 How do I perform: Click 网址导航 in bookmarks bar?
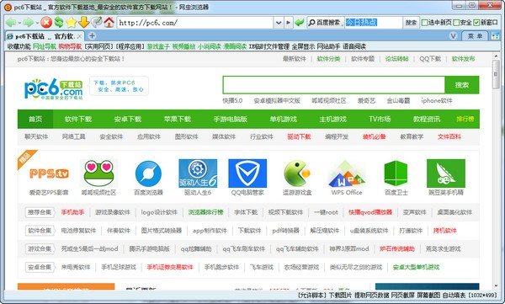(45, 47)
